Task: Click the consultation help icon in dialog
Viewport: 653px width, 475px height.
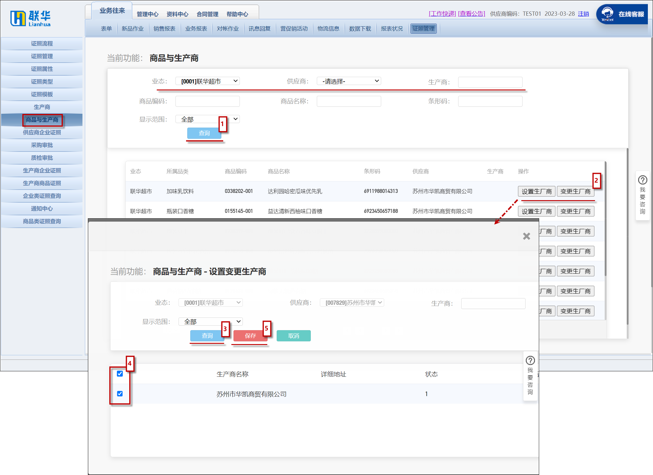Action: 530,360
